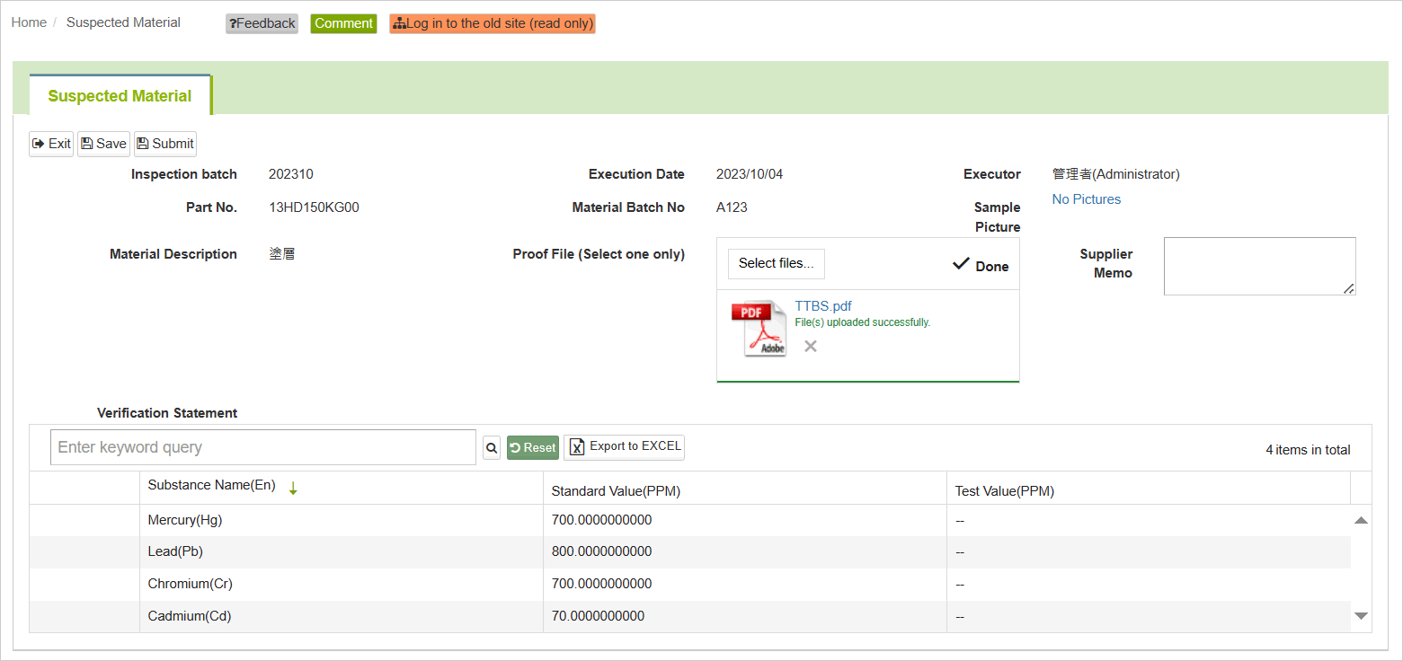
Task: Select the Lead(Pb) row
Action: (x=689, y=551)
